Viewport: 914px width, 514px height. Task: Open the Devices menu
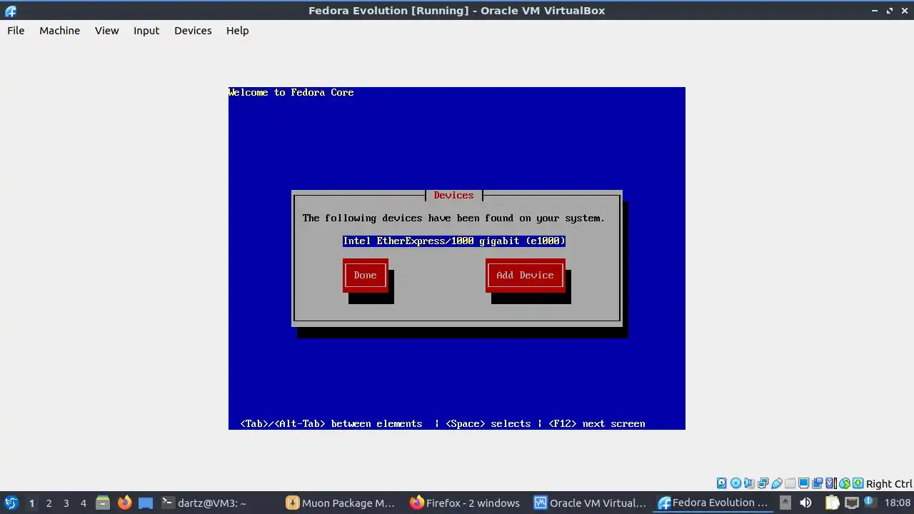(193, 30)
